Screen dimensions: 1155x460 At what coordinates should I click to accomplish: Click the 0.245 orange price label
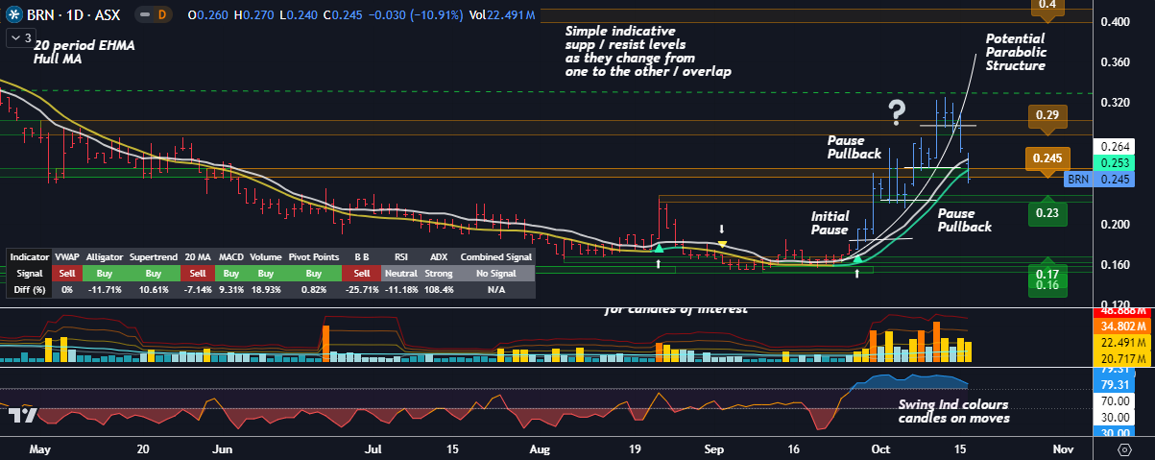[1047, 158]
